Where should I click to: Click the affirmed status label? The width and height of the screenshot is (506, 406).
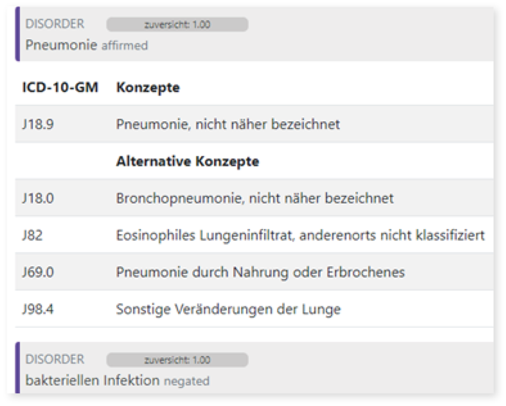[x=125, y=45]
